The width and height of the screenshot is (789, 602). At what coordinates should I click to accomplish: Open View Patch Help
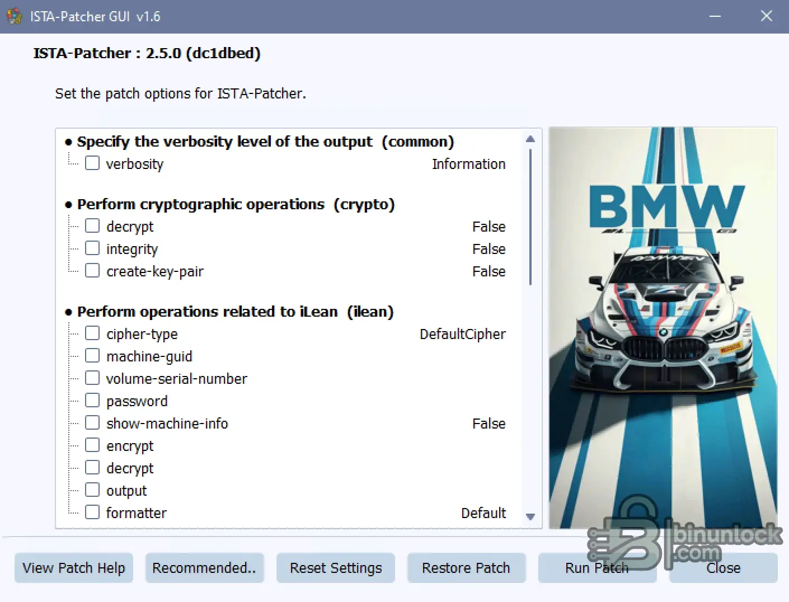click(x=73, y=568)
